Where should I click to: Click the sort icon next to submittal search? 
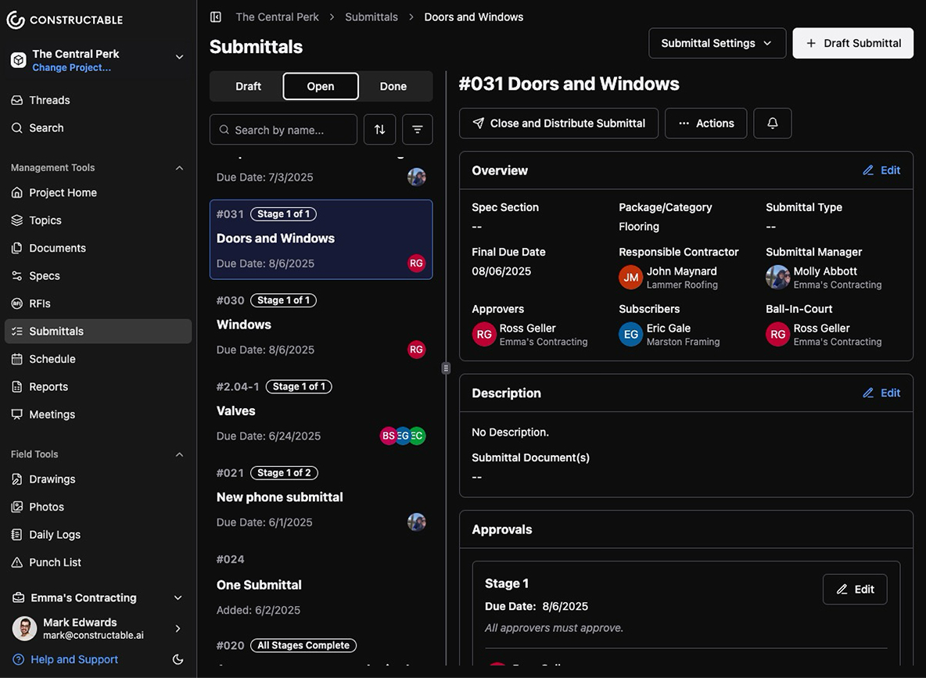pos(379,129)
